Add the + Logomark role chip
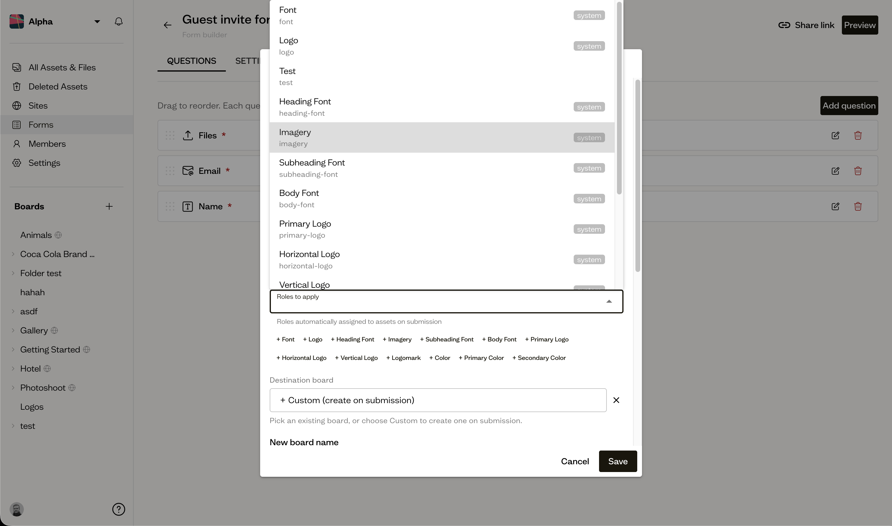The height and width of the screenshot is (526, 892). pyautogui.click(x=403, y=358)
